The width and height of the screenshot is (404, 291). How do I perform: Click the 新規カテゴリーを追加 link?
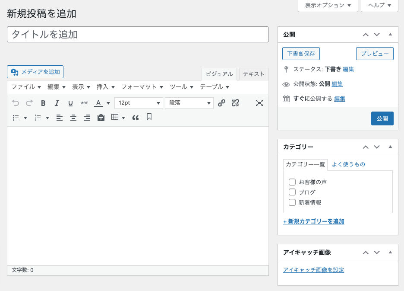tap(314, 221)
